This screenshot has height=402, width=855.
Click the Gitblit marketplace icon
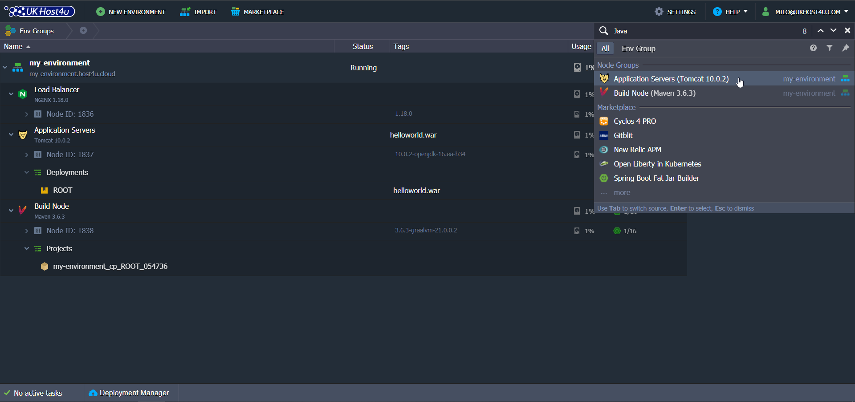[x=604, y=135]
